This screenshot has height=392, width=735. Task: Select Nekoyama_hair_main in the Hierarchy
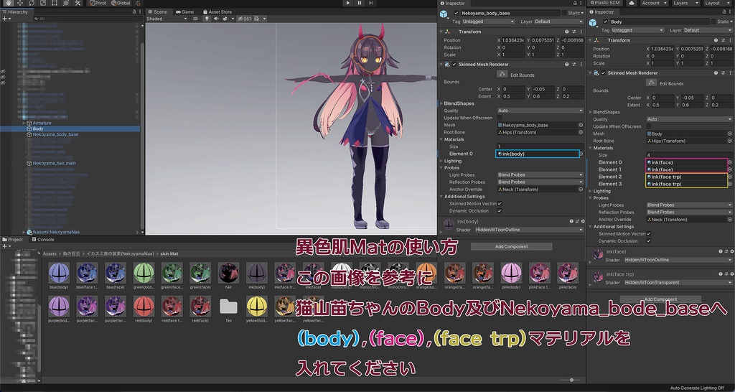[54, 163]
